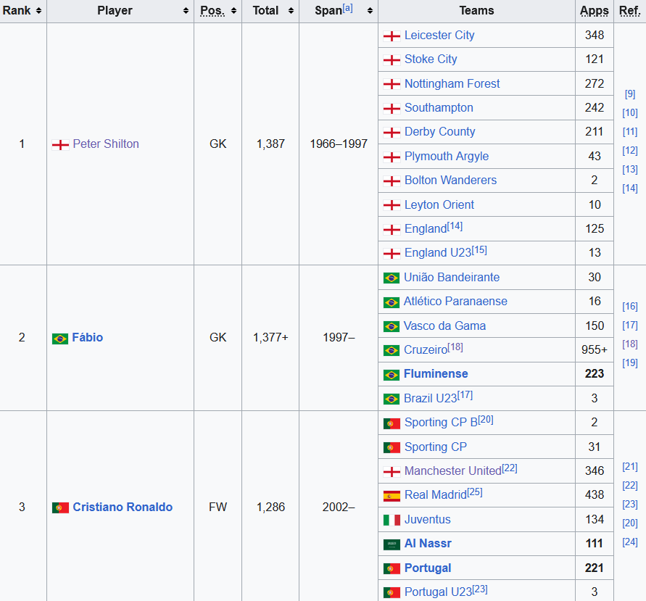The width and height of the screenshot is (646, 601).
Task: Follow the Atlético Paranaense link
Action: click(455, 301)
